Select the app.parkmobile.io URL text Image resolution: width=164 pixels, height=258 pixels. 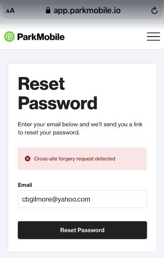[87, 11]
